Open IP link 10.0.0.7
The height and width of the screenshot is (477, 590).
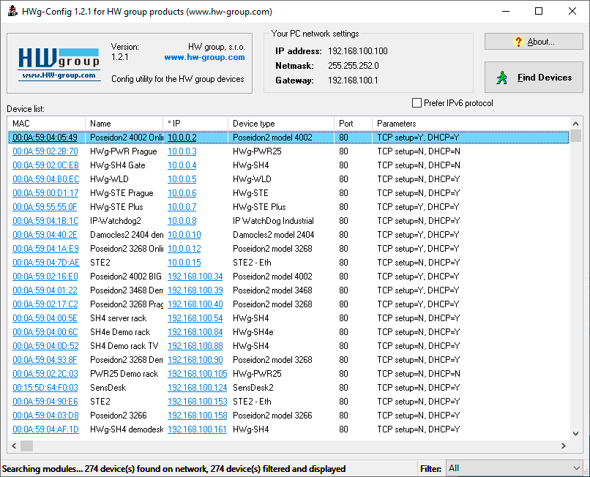(x=182, y=207)
